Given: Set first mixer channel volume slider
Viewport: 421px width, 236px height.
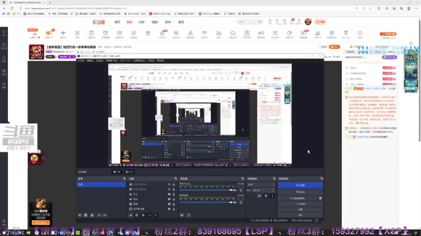Looking at the screenshot, I should pyautogui.click(x=206, y=190).
